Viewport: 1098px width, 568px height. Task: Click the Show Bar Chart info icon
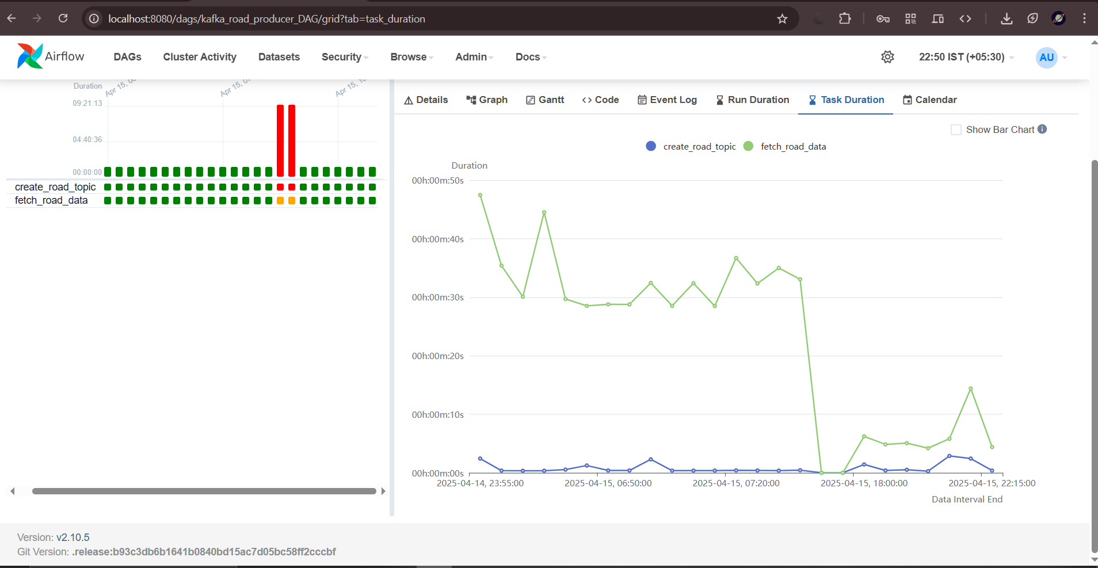[x=1042, y=129]
